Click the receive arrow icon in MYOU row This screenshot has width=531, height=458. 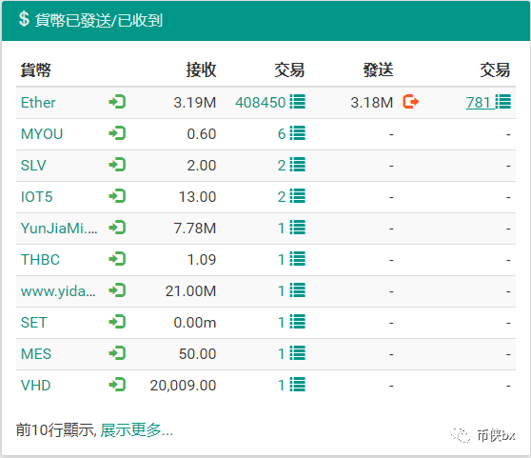point(117,133)
